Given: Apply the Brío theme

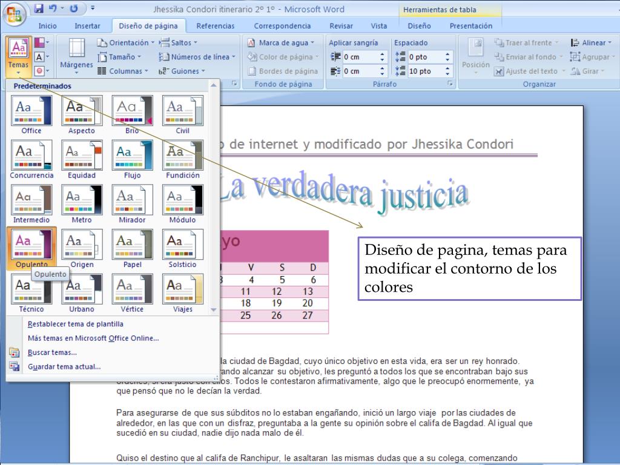Looking at the screenshot, I should [x=132, y=114].
